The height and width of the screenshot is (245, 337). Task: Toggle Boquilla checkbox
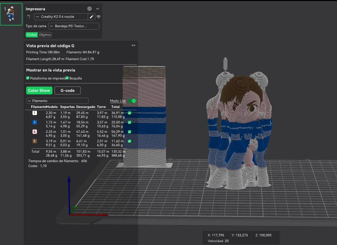pos(67,78)
